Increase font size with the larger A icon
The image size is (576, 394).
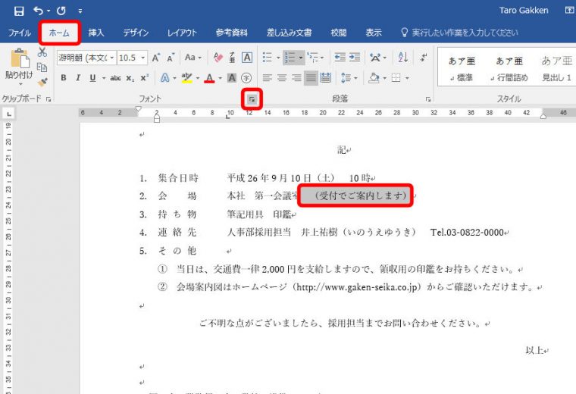click(x=156, y=58)
